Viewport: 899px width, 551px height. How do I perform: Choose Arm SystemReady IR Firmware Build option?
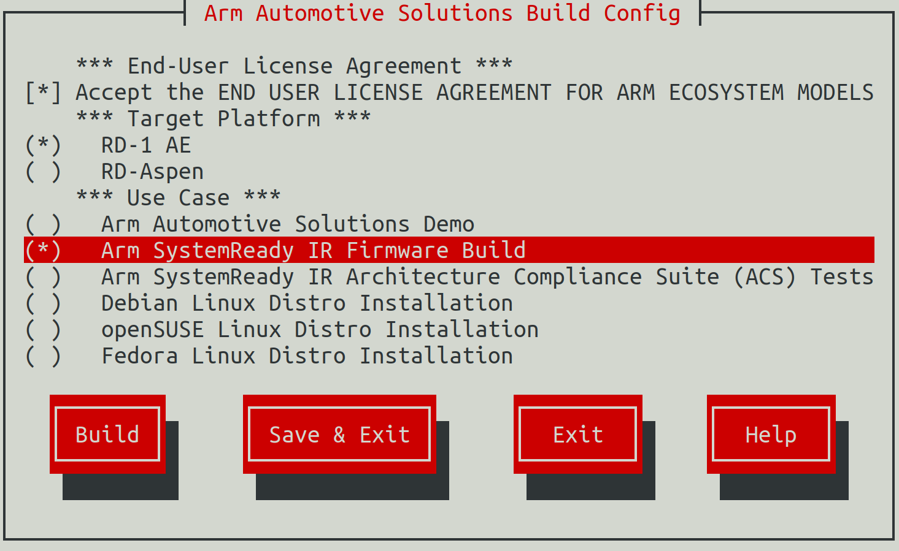coord(449,250)
